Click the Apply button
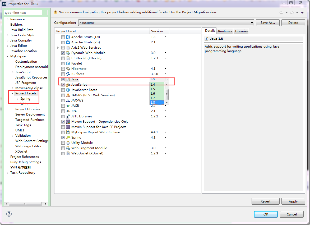This screenshot has height=225, width=310. 293,201
